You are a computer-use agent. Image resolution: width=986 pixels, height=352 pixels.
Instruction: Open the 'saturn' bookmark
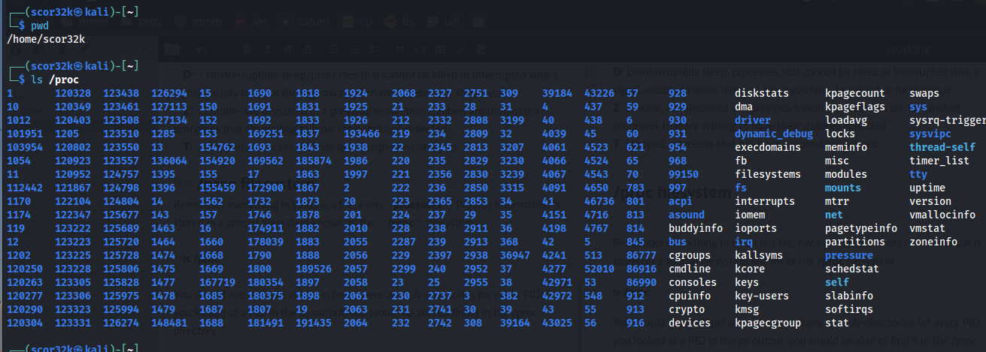314,22
